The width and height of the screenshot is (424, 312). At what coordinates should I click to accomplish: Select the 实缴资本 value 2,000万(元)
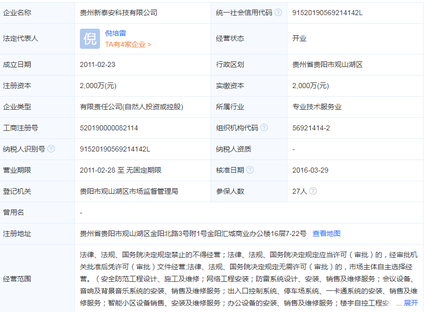click(310, 86)
